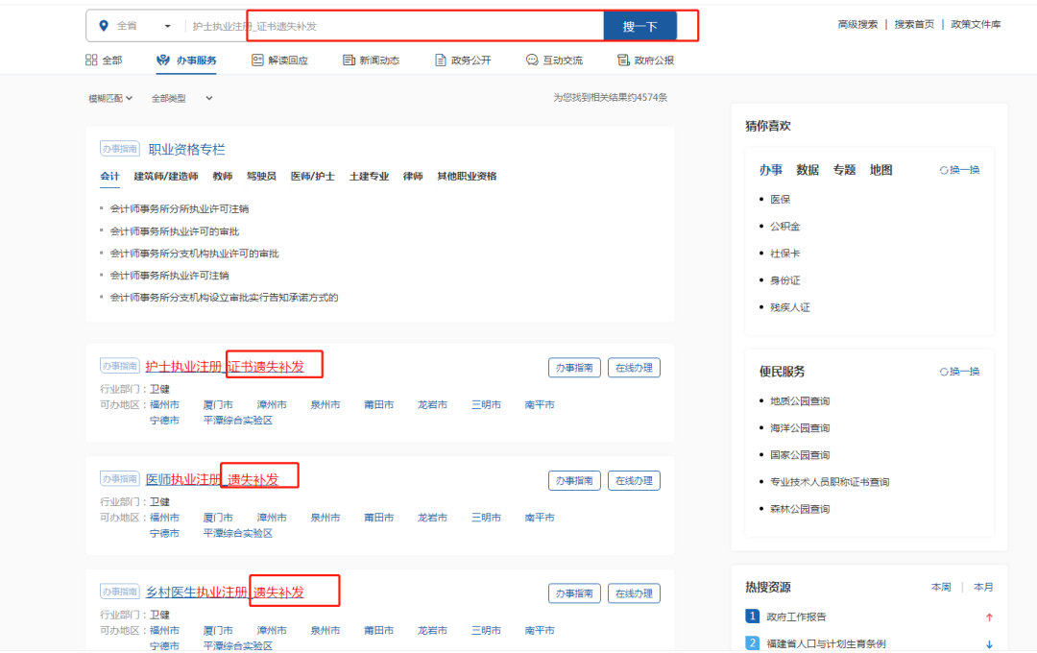Open 会计师事务所分所执业许可注销 link
This screenshot has height=653, width=1037.
click(180, 209)
